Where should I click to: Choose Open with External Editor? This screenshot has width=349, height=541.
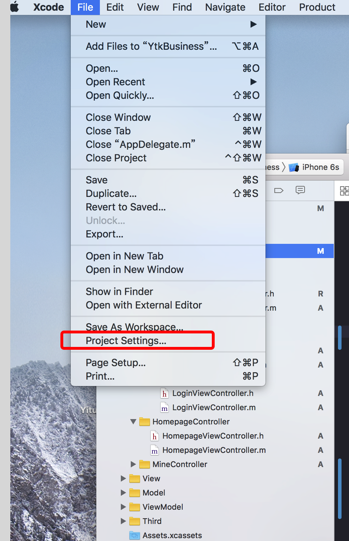pyautogui.click(x=168, y=305)
